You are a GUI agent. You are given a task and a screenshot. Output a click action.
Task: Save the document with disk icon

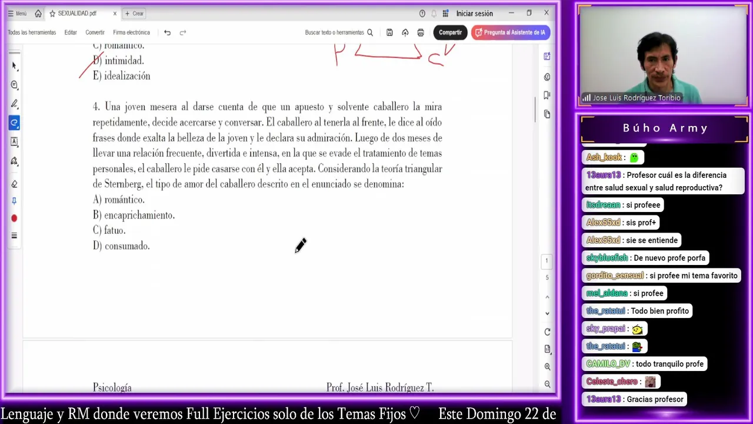pyautogui.click(x=389, y=32)
